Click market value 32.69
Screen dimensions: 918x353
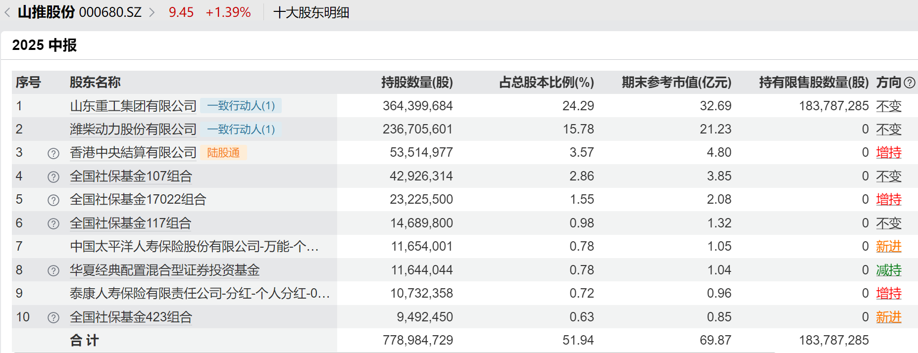click(715, 106)
